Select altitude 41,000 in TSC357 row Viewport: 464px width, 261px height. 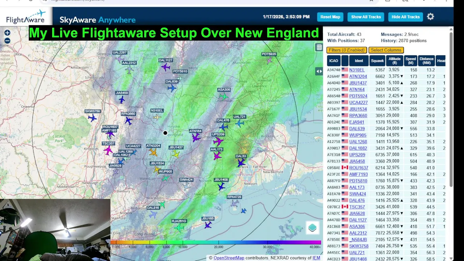(x=393, y=207)
